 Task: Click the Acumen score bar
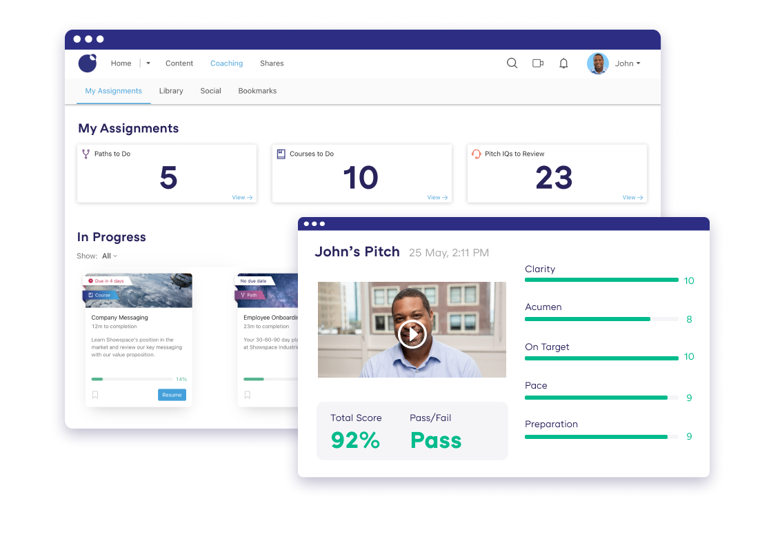(x=601, y=319)
